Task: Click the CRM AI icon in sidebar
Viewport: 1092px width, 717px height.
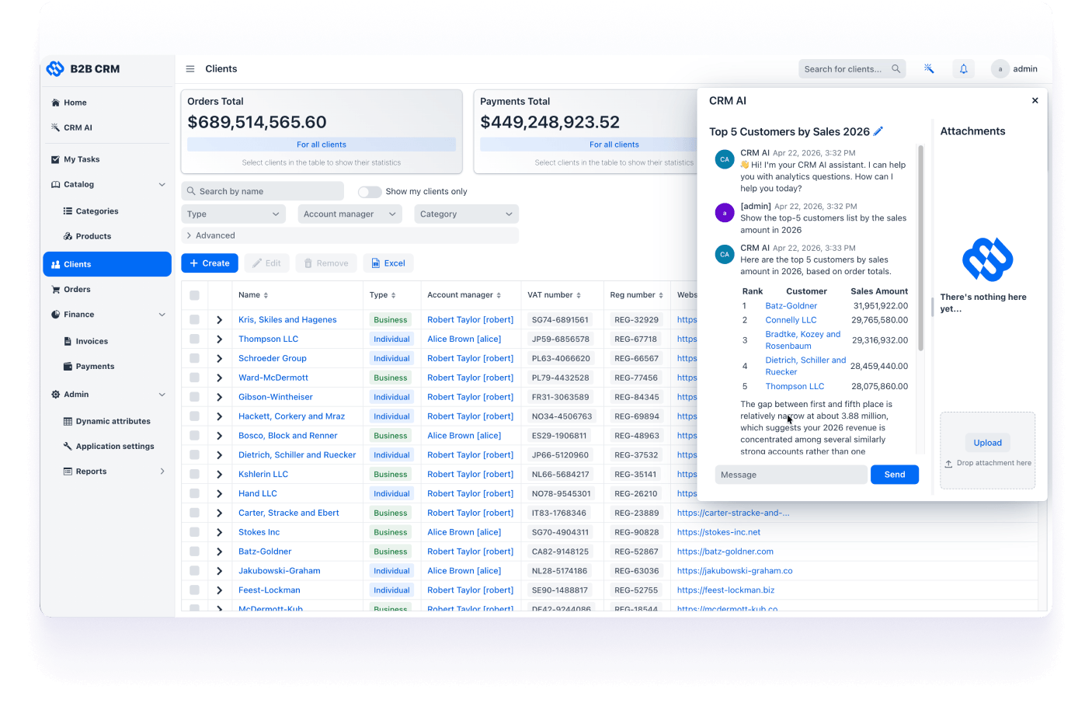Action: [x=55, y=127]
